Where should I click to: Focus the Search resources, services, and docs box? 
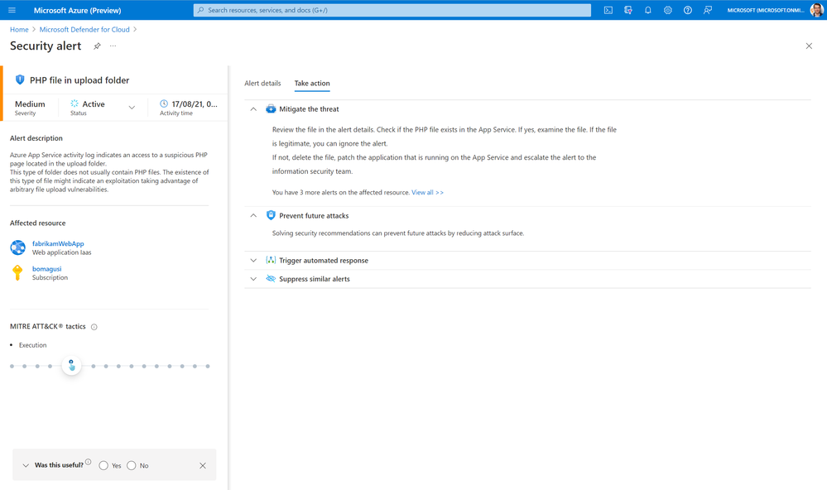click(392, 10)
